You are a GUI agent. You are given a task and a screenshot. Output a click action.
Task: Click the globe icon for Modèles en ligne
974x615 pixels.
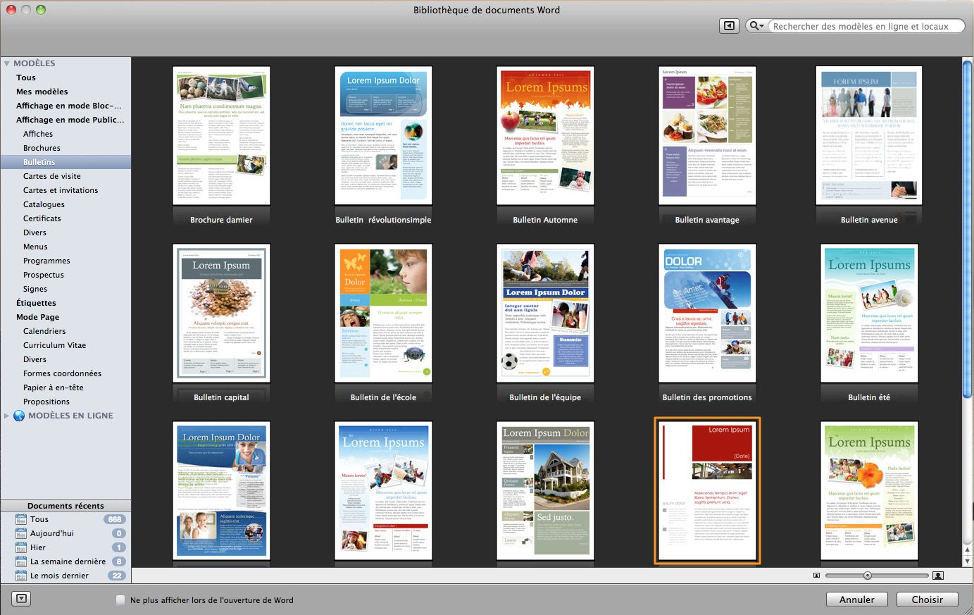pyautogui.click(x=20, y=416)
